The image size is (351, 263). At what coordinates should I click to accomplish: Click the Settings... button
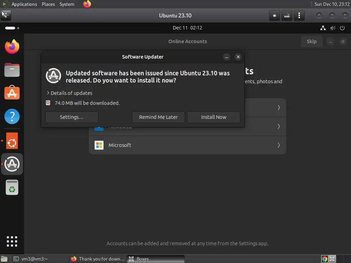click(72, 117)
